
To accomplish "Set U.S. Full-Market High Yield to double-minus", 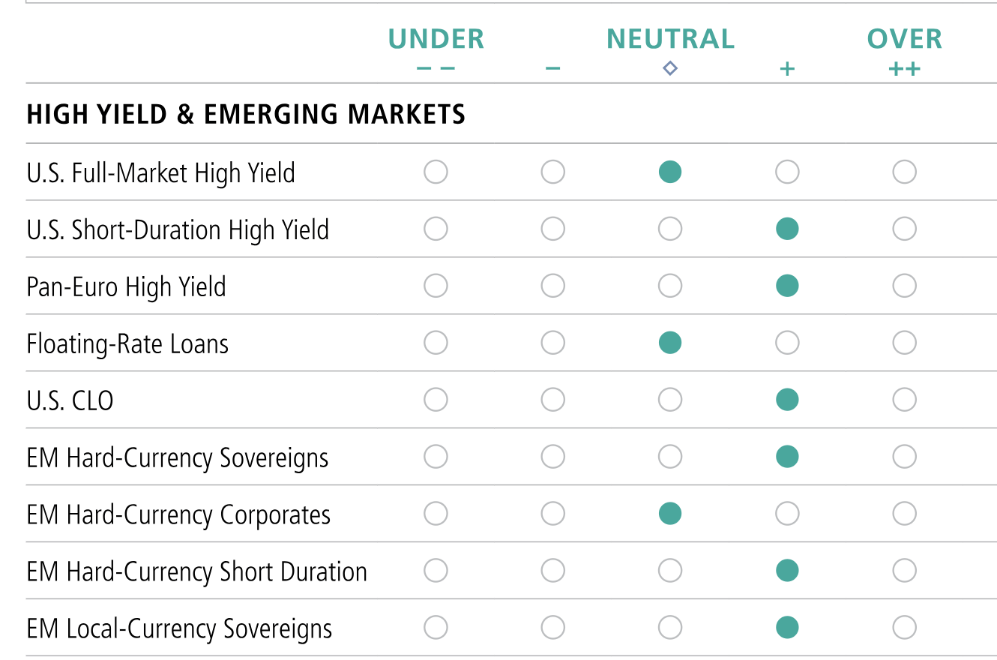I will [436, 172].
